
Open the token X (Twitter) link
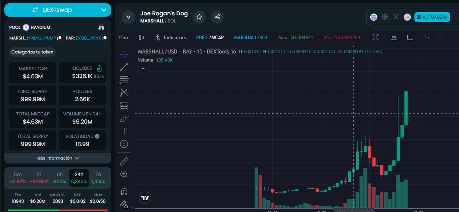[396, 17]
